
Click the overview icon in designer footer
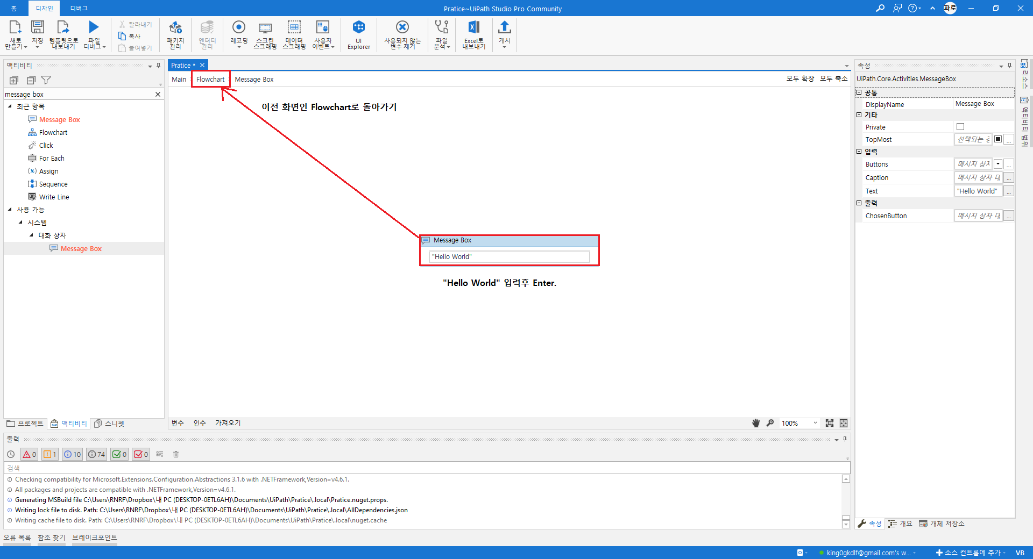point(844,423)
